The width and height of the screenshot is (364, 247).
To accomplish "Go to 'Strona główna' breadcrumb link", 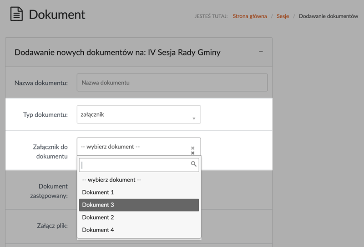I will (250, 16).
